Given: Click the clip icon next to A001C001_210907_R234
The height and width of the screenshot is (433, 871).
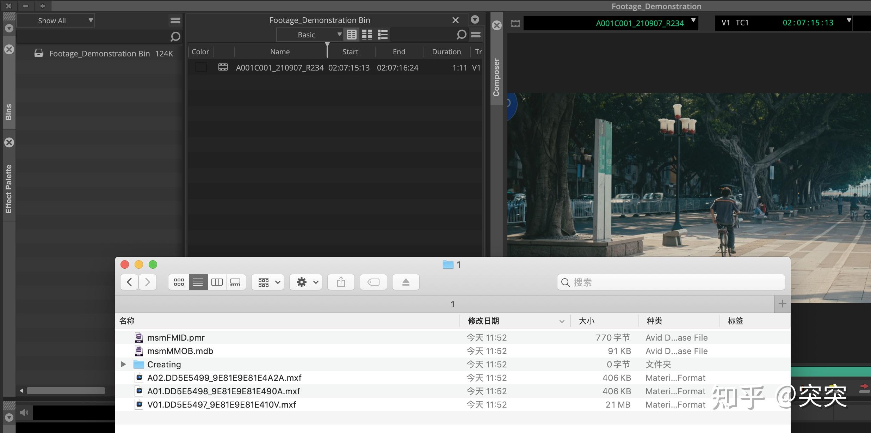Looking at the screenshot, I should click(x=223, y=67).
